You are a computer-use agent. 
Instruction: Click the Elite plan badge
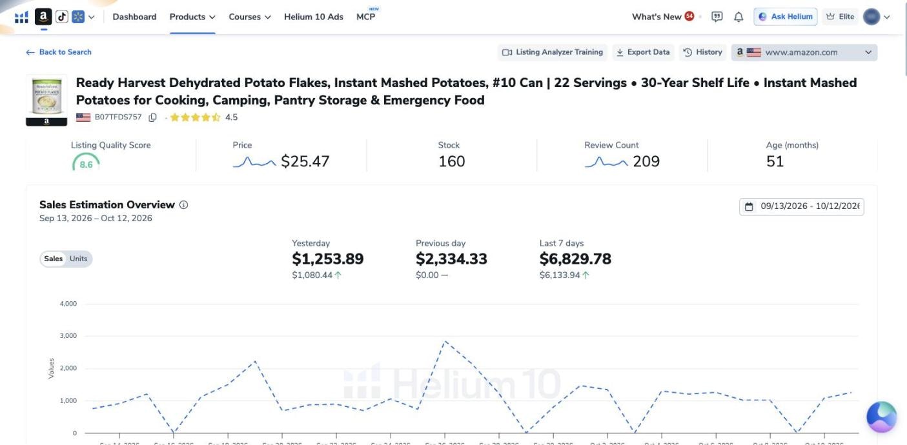(x=840, y=17)
